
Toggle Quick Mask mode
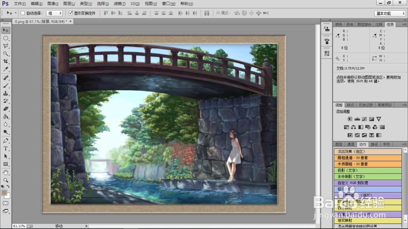(5, 203)
